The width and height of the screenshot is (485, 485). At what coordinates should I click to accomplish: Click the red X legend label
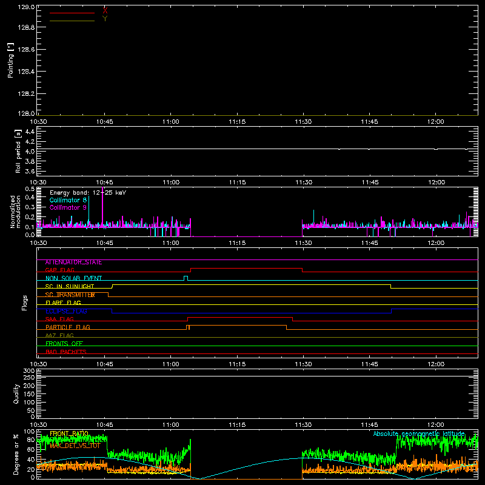105,10
